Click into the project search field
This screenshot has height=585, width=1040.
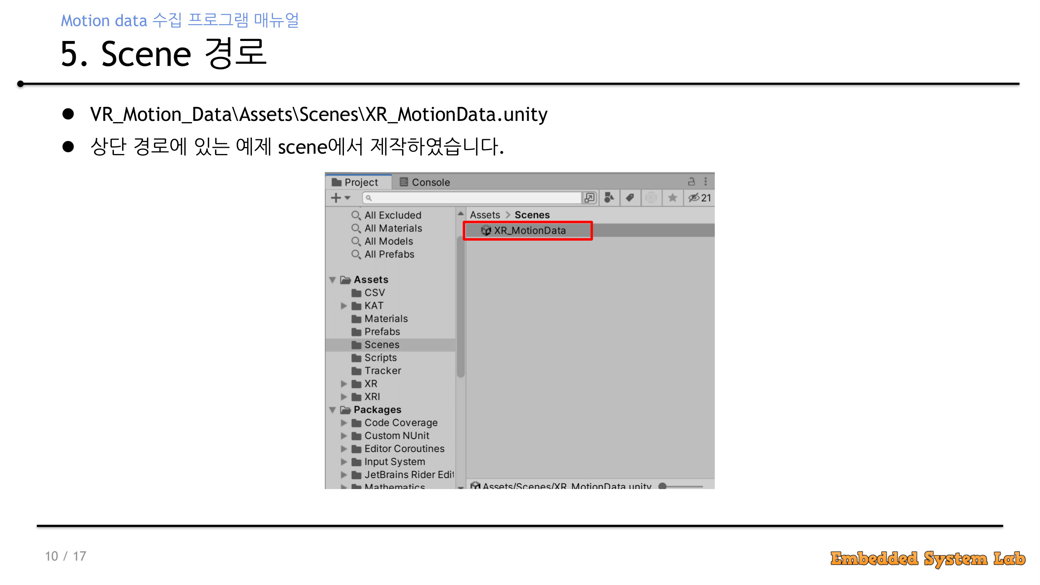tap(472, 198)
